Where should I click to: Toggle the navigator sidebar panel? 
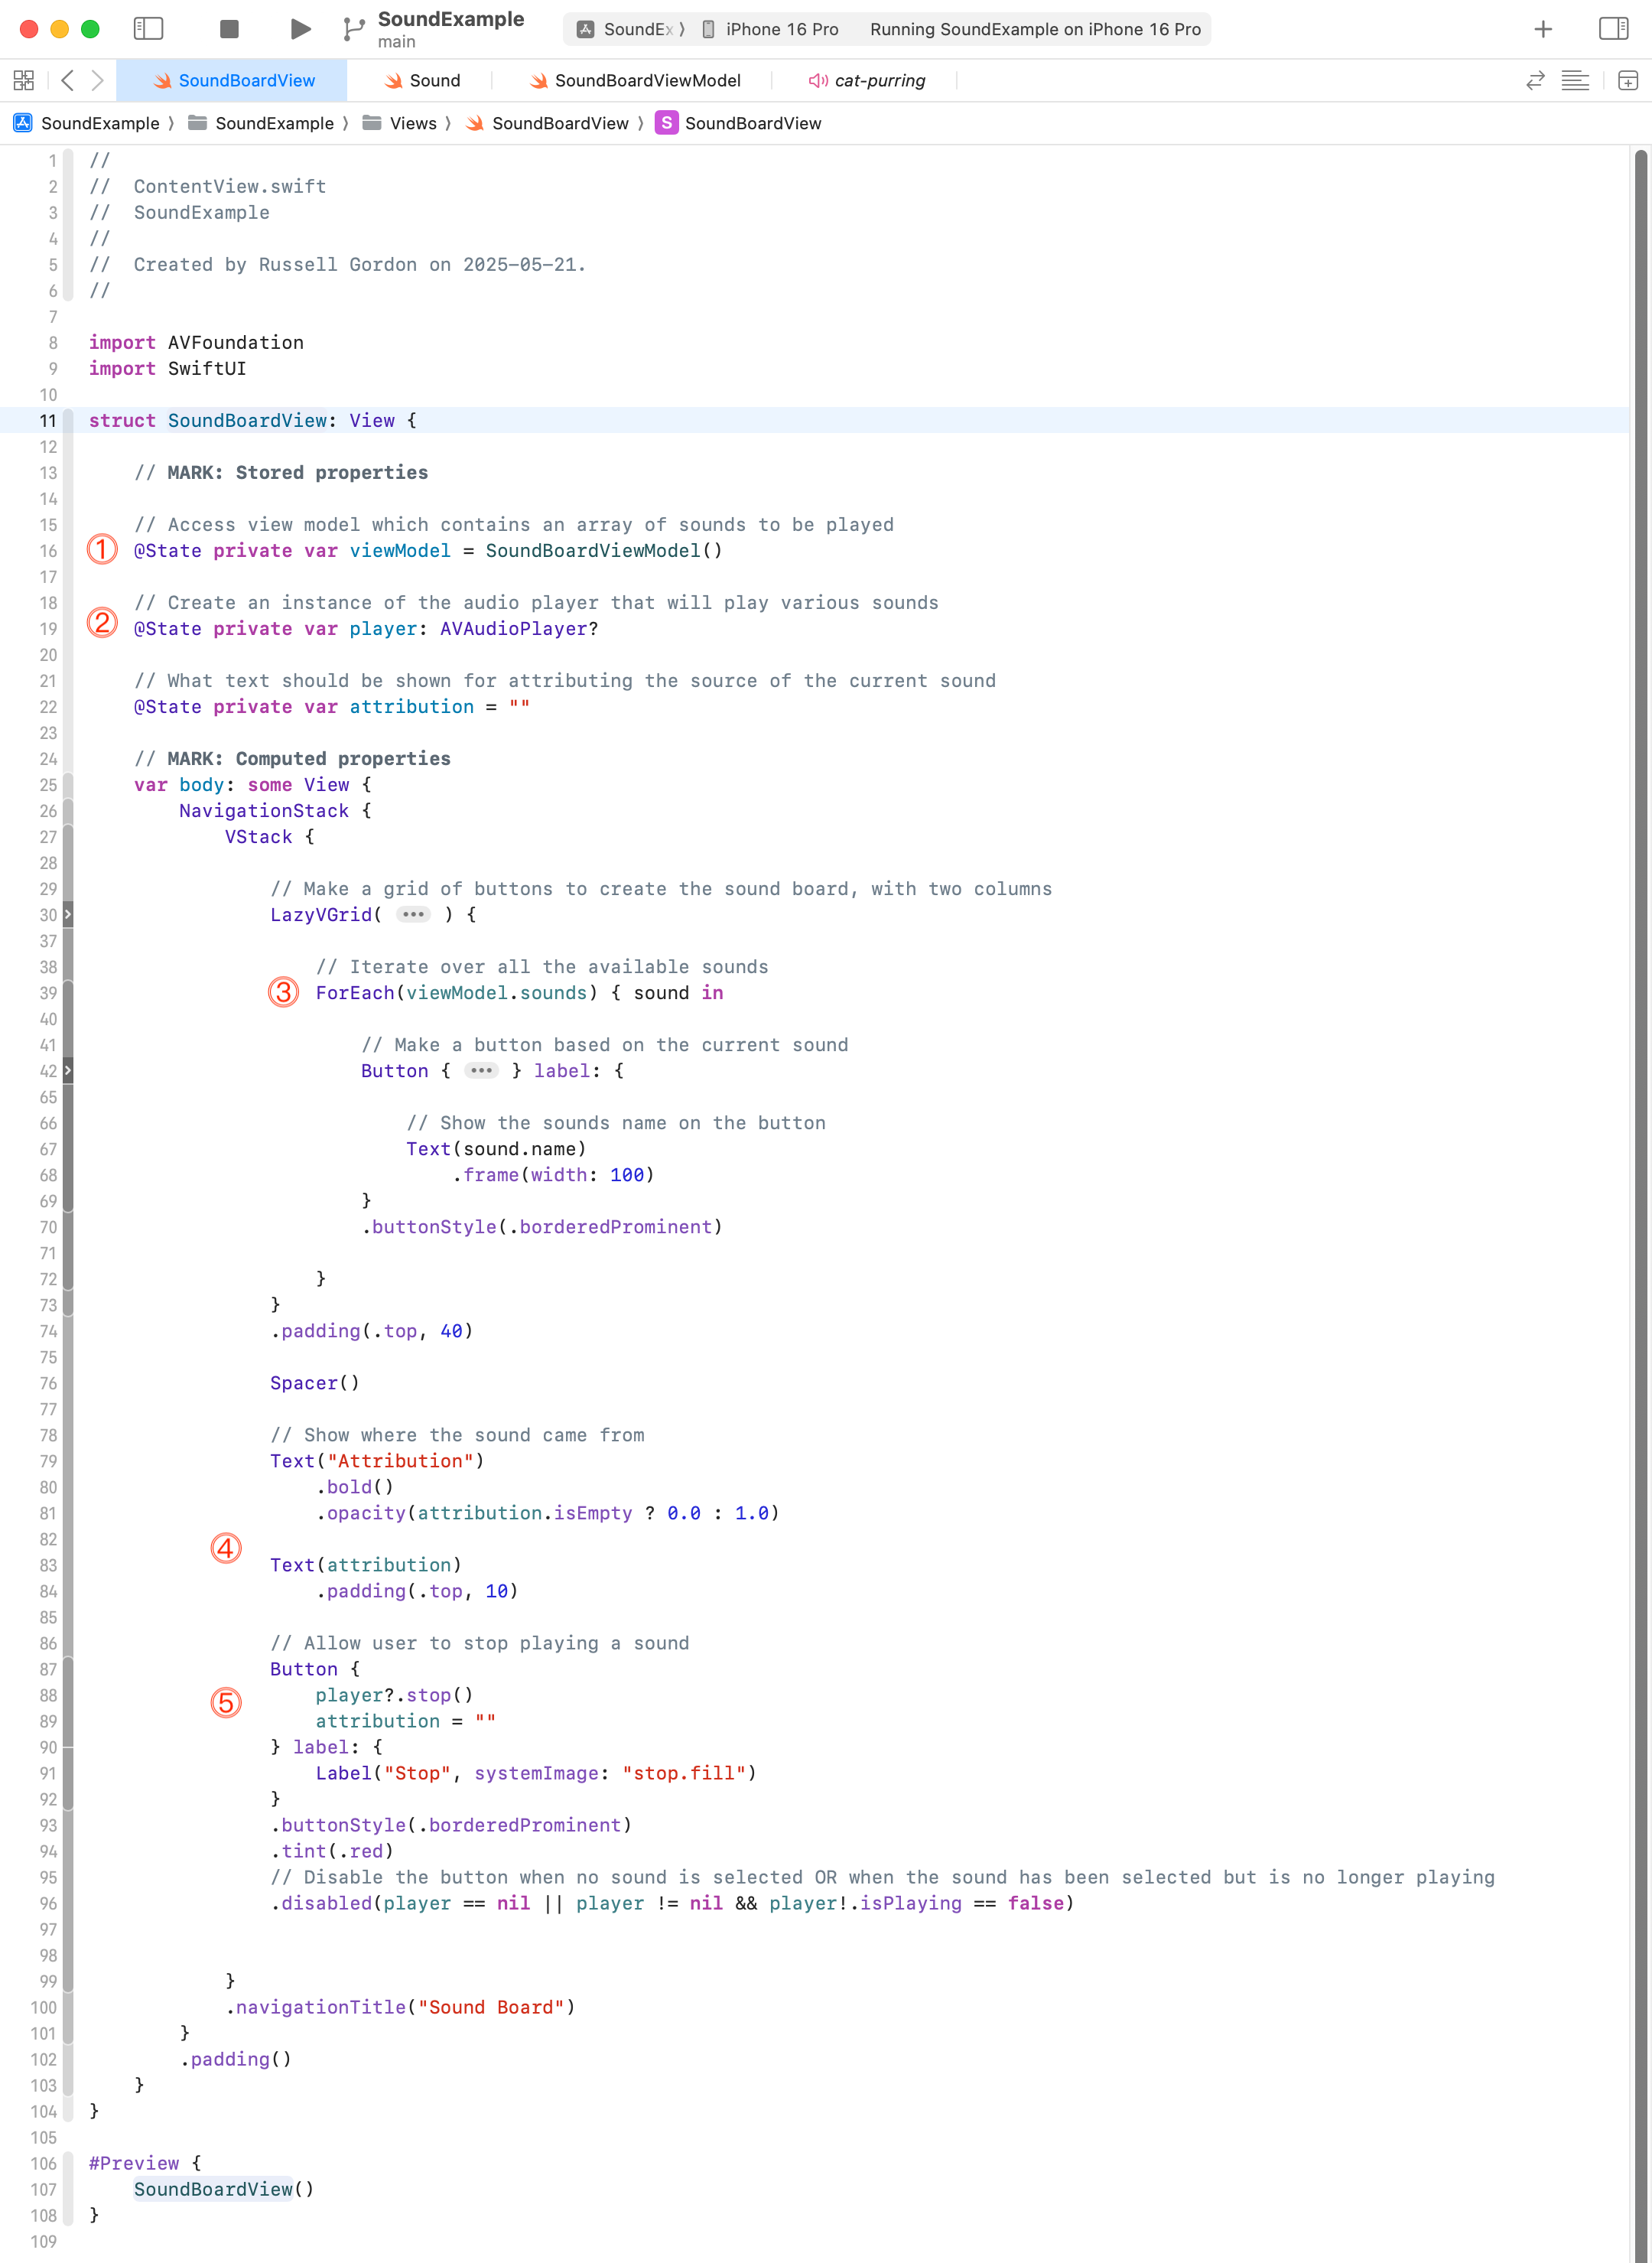tap(148, 29)
